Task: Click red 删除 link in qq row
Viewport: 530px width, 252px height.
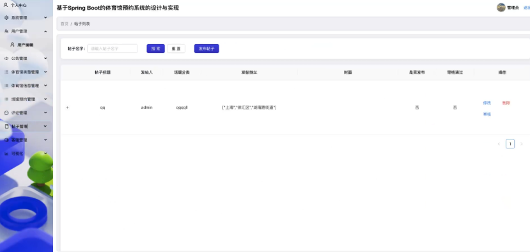Action: 506,103
